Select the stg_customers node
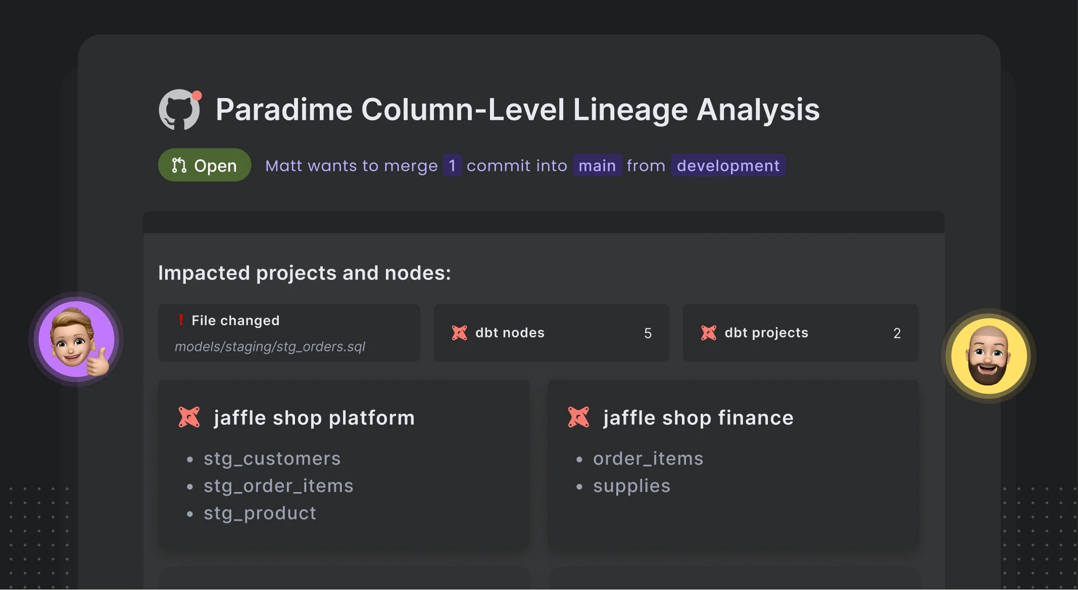1078x590 pixels. pyautogui.click(x=272, y=459)
